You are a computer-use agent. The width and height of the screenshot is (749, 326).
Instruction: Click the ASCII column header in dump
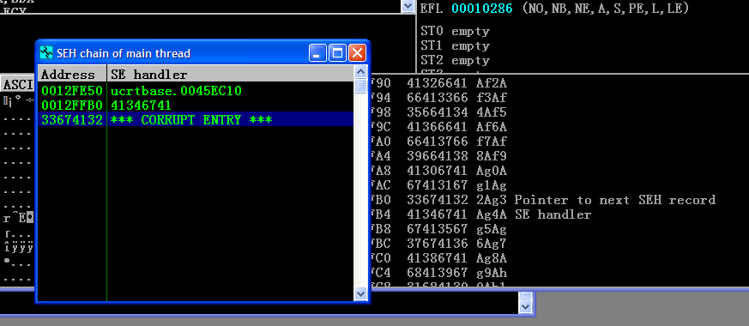click(18, 84)
